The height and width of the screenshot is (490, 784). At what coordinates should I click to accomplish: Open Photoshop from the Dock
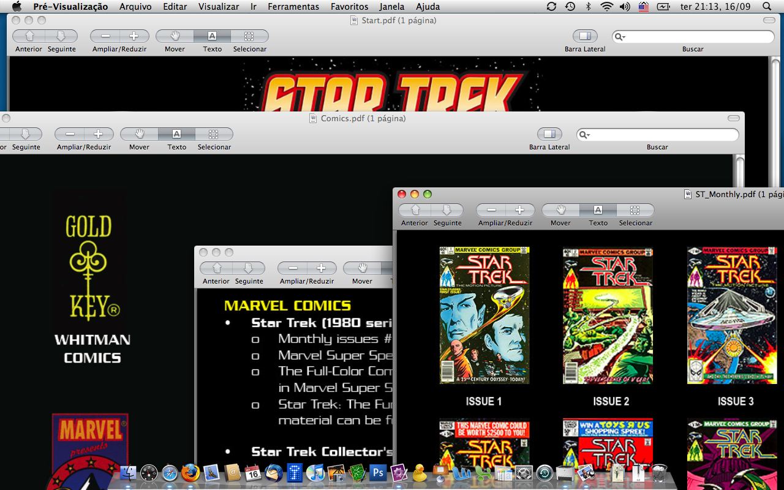point(378,472)
